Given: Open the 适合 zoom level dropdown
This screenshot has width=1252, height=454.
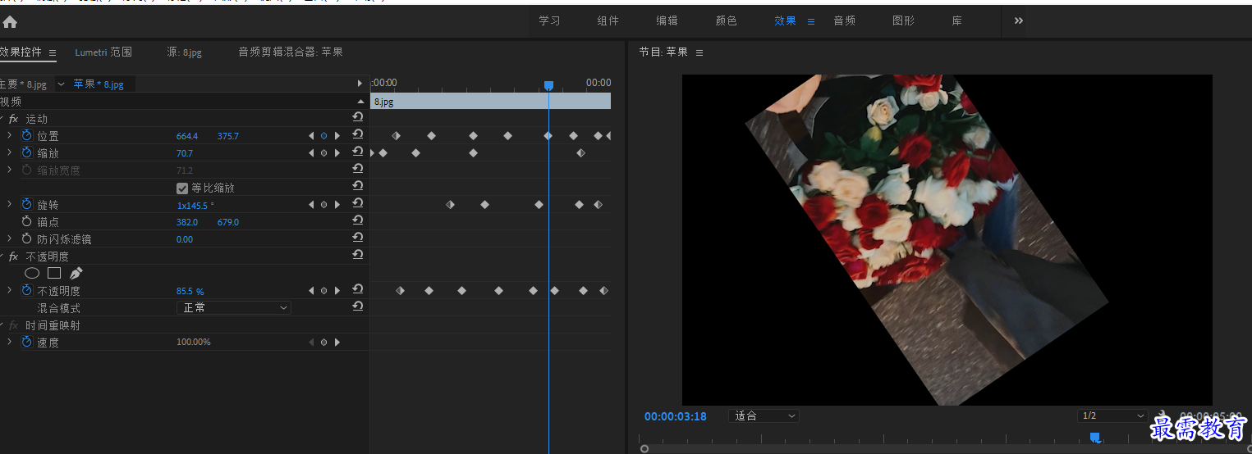Looking at the screenshot, I should click(764, 416).
